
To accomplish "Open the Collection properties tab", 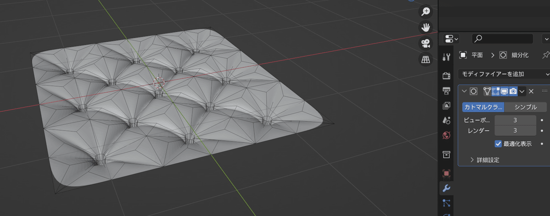I will (446, 154).
